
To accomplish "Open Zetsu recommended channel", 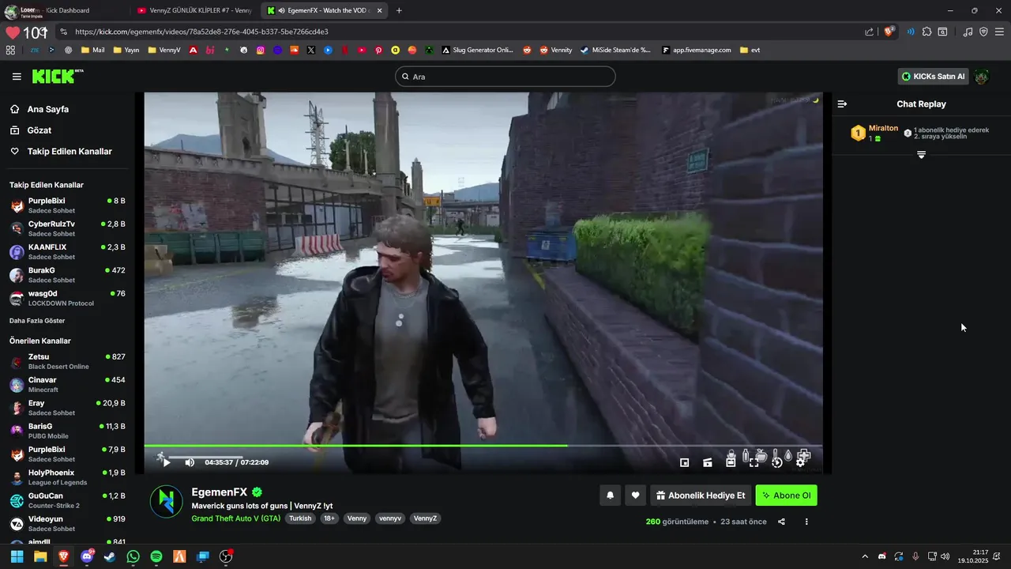I will click(x=67, y=361).
